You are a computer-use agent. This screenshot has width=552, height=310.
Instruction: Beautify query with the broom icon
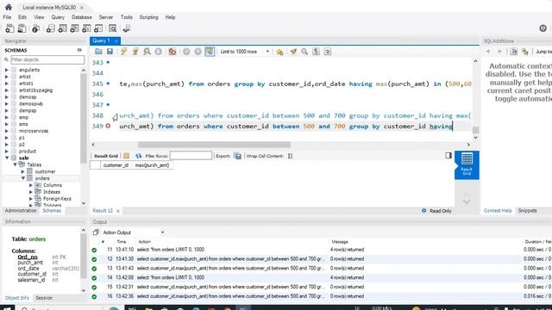(x=293, y=52)
